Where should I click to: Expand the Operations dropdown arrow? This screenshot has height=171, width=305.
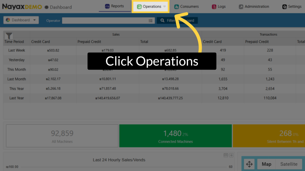point(165,7)
